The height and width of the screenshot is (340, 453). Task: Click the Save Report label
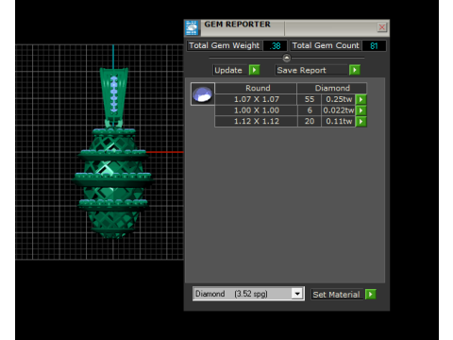pyautogui.click(x=301, y=70)
